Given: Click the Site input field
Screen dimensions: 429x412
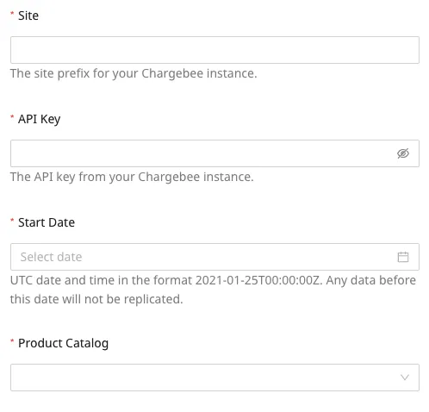Looking at the screenshot, I should [x=214, y=50].
